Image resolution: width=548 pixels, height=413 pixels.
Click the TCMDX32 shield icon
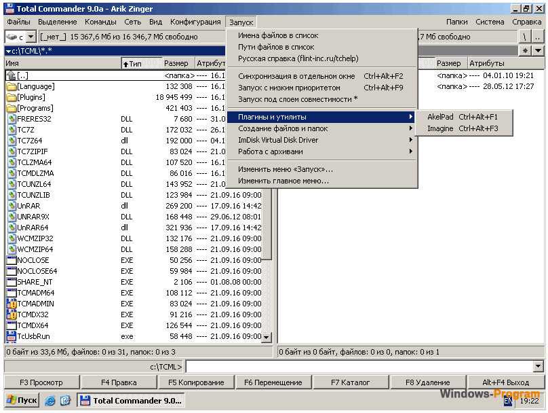click(12, 315)
